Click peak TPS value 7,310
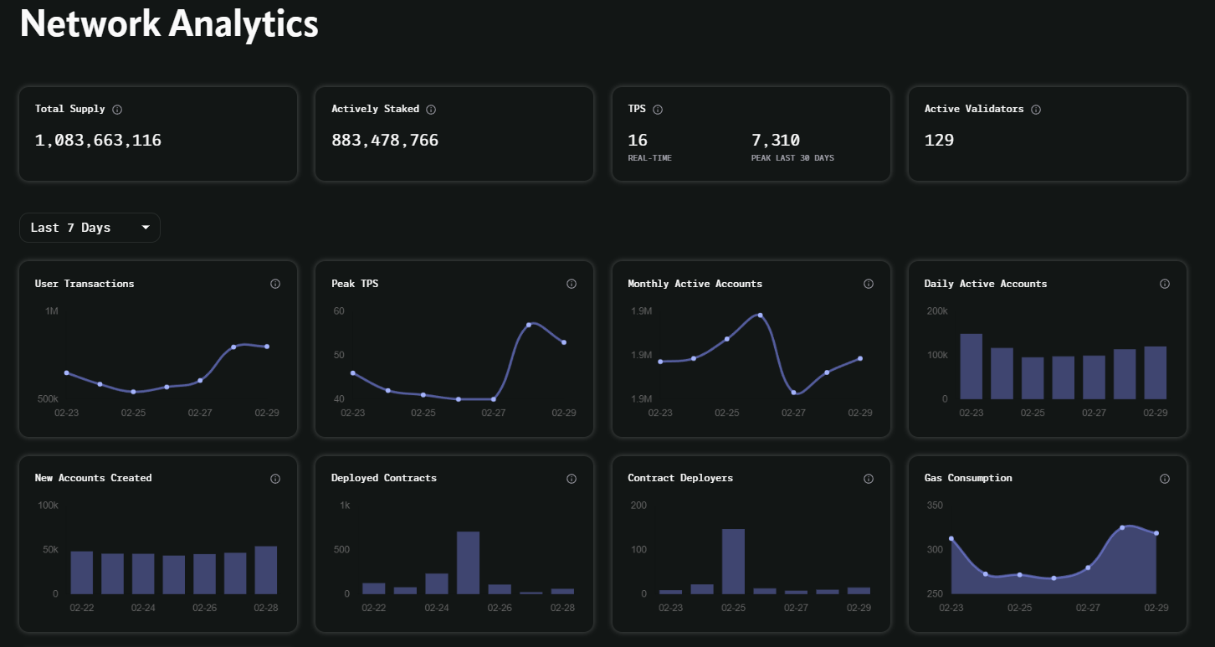The image size is (1215, 647). (776, 141)
